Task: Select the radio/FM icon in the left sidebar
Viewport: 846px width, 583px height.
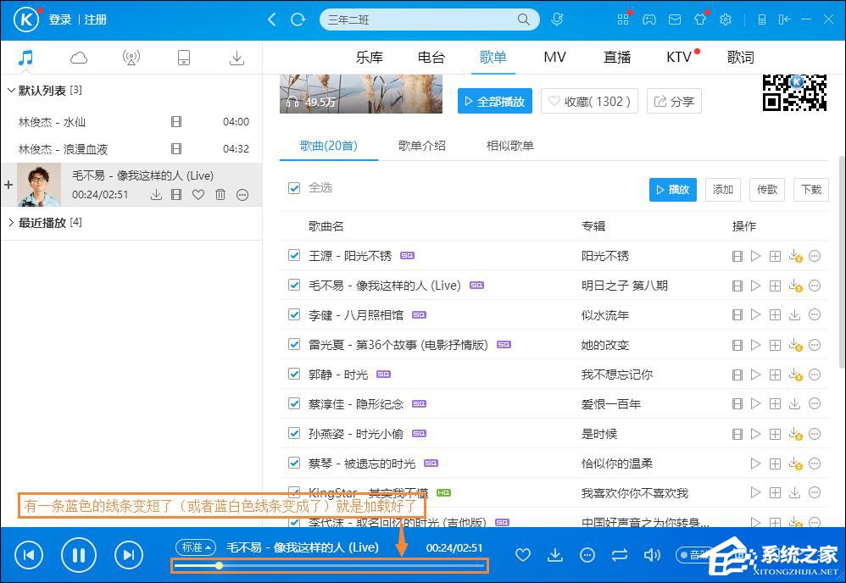Action: (x=131, y=57)
